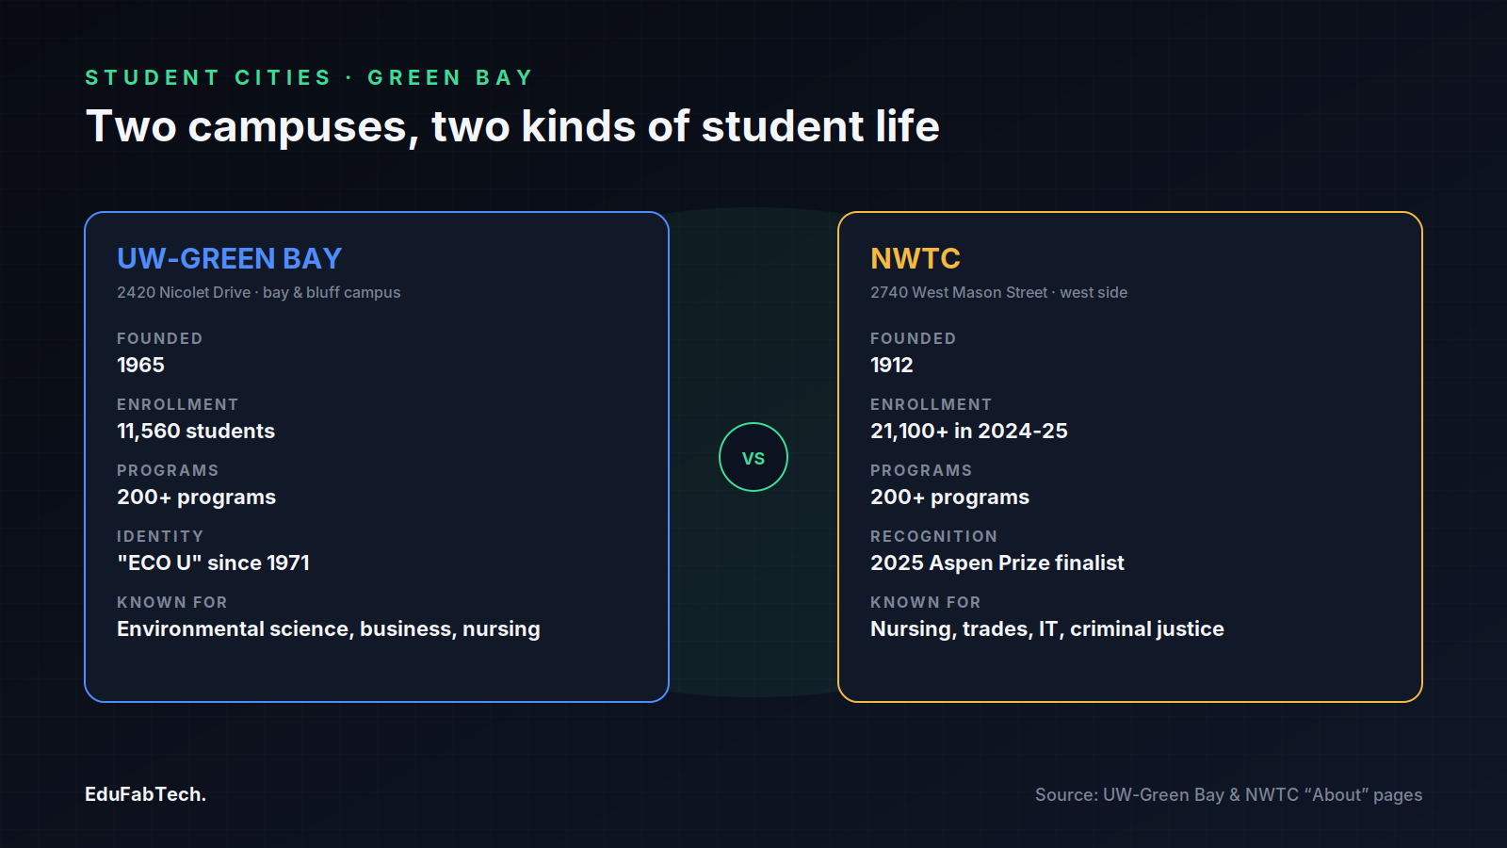This screenshot has width=1507, height=848.
Task: Click '200+ programs' in UW-Green Bay card
Action: 196,497
